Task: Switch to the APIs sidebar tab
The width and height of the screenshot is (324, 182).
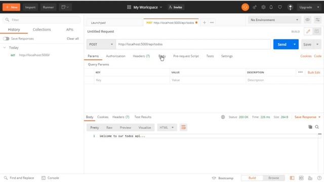Action: pos(70,29)
